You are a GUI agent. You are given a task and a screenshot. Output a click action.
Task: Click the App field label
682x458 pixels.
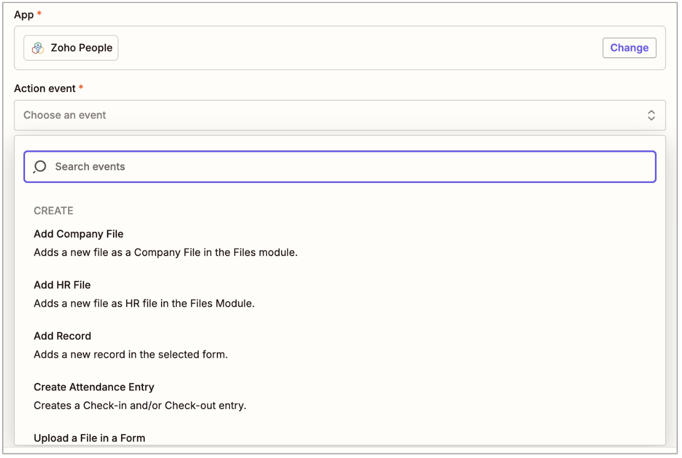[24, 15]
